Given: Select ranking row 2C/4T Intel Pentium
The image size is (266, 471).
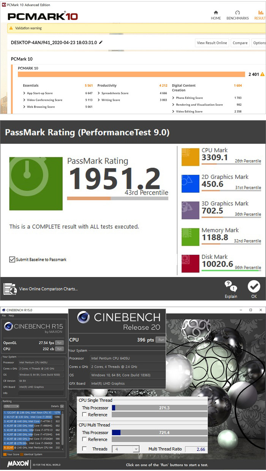Looking at the screenshot, I should point(32,448).
